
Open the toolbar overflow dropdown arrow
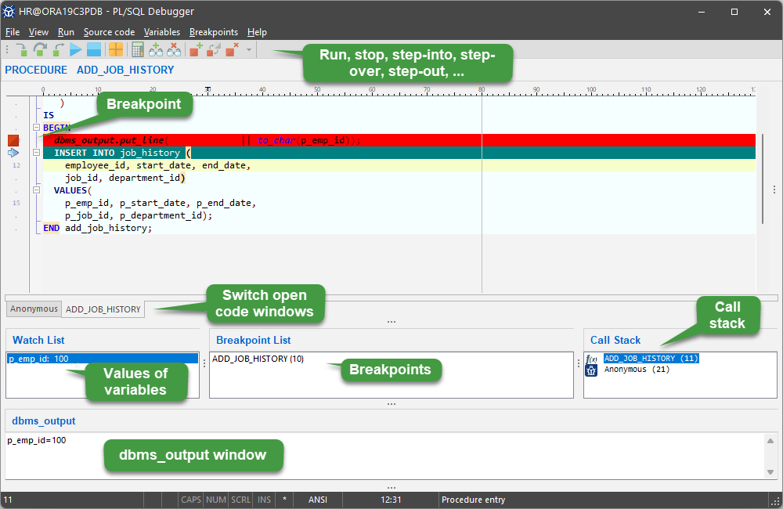(247, 49)
